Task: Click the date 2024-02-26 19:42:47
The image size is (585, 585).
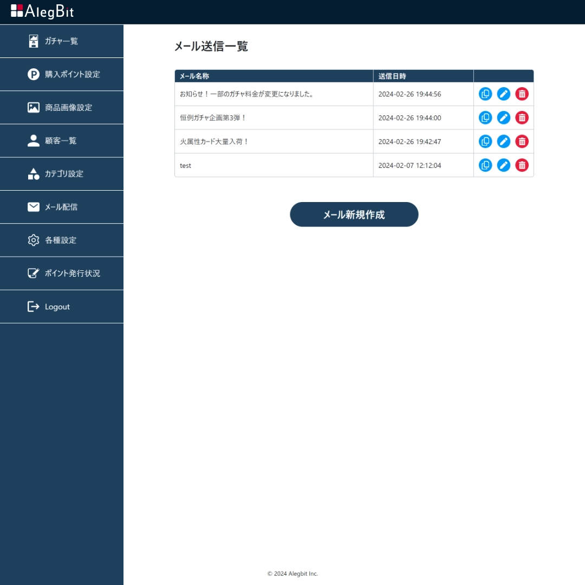Action: click(409, 142)
